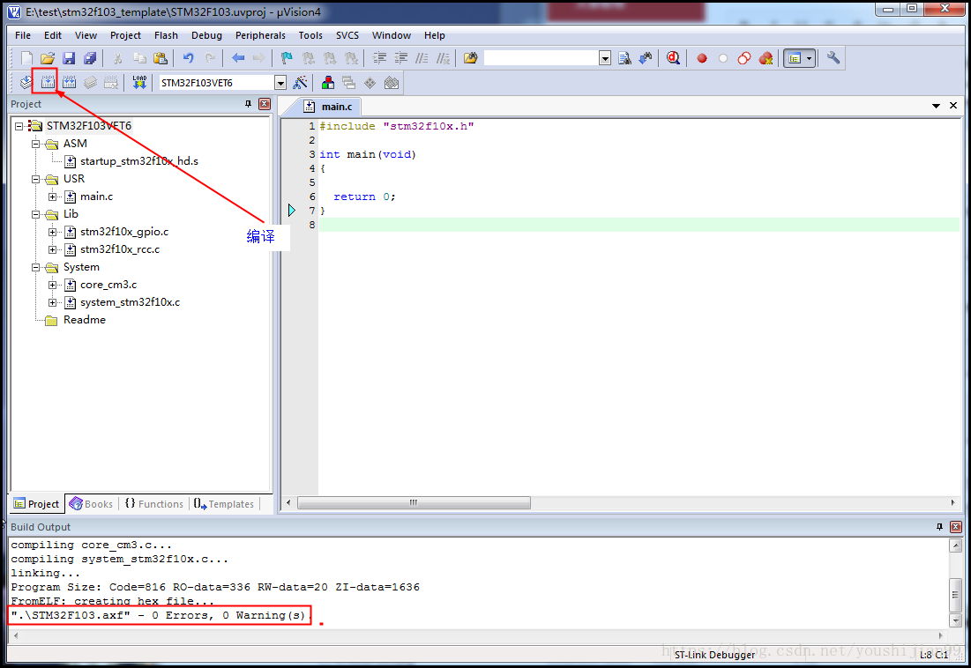Image resolution: width=971 pixels, height=668 pixels.
Task: Select startup_stm32f10x_hd.s in the project tree
Action: click(x=138, y=161)
